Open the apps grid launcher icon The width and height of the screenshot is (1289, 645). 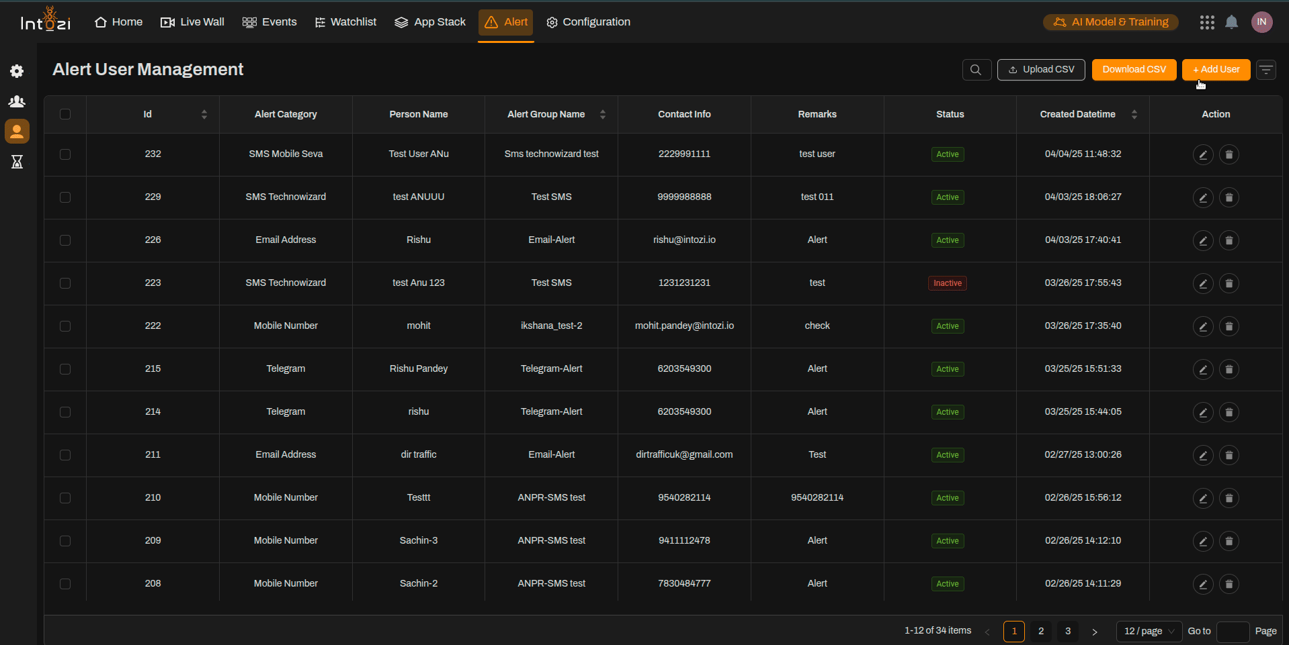[x=1207, y=22]
